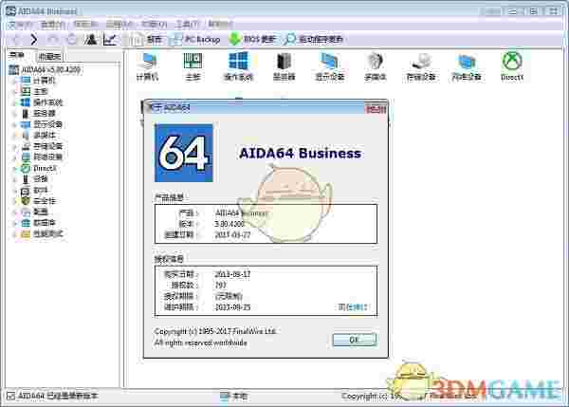Open the large 多媒体 multimedia speaker icon
569x407 pixels.
pos(376,66)
